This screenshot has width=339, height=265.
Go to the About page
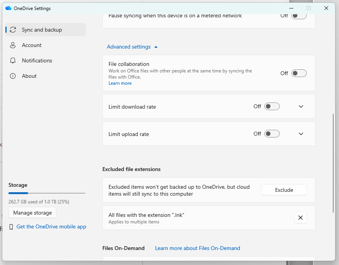click(46, 76)
